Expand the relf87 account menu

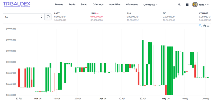(204, 5)
